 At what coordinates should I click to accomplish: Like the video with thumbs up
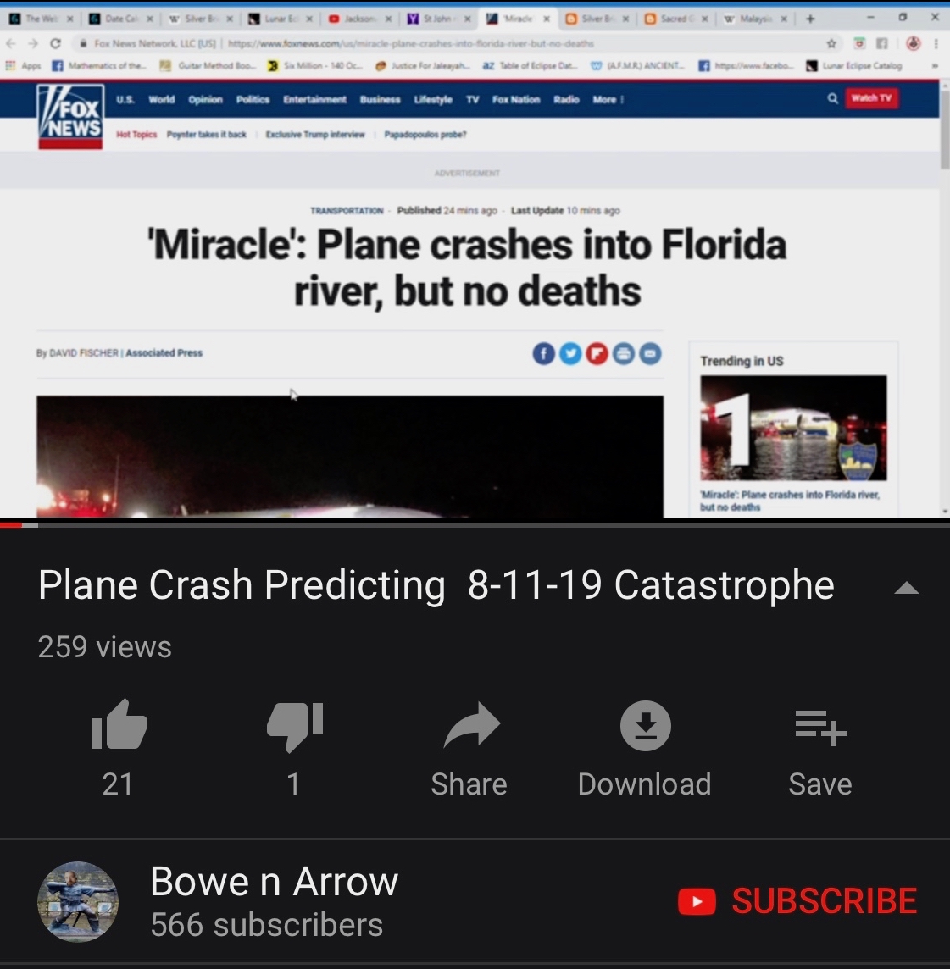point(119,726)
